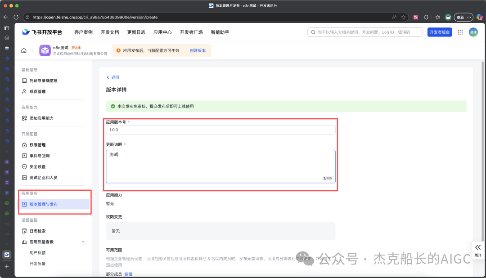The height and width of the screenshot is (278, 486).
Task: Click the coffee cup profile icon
Action: [448, 18]
